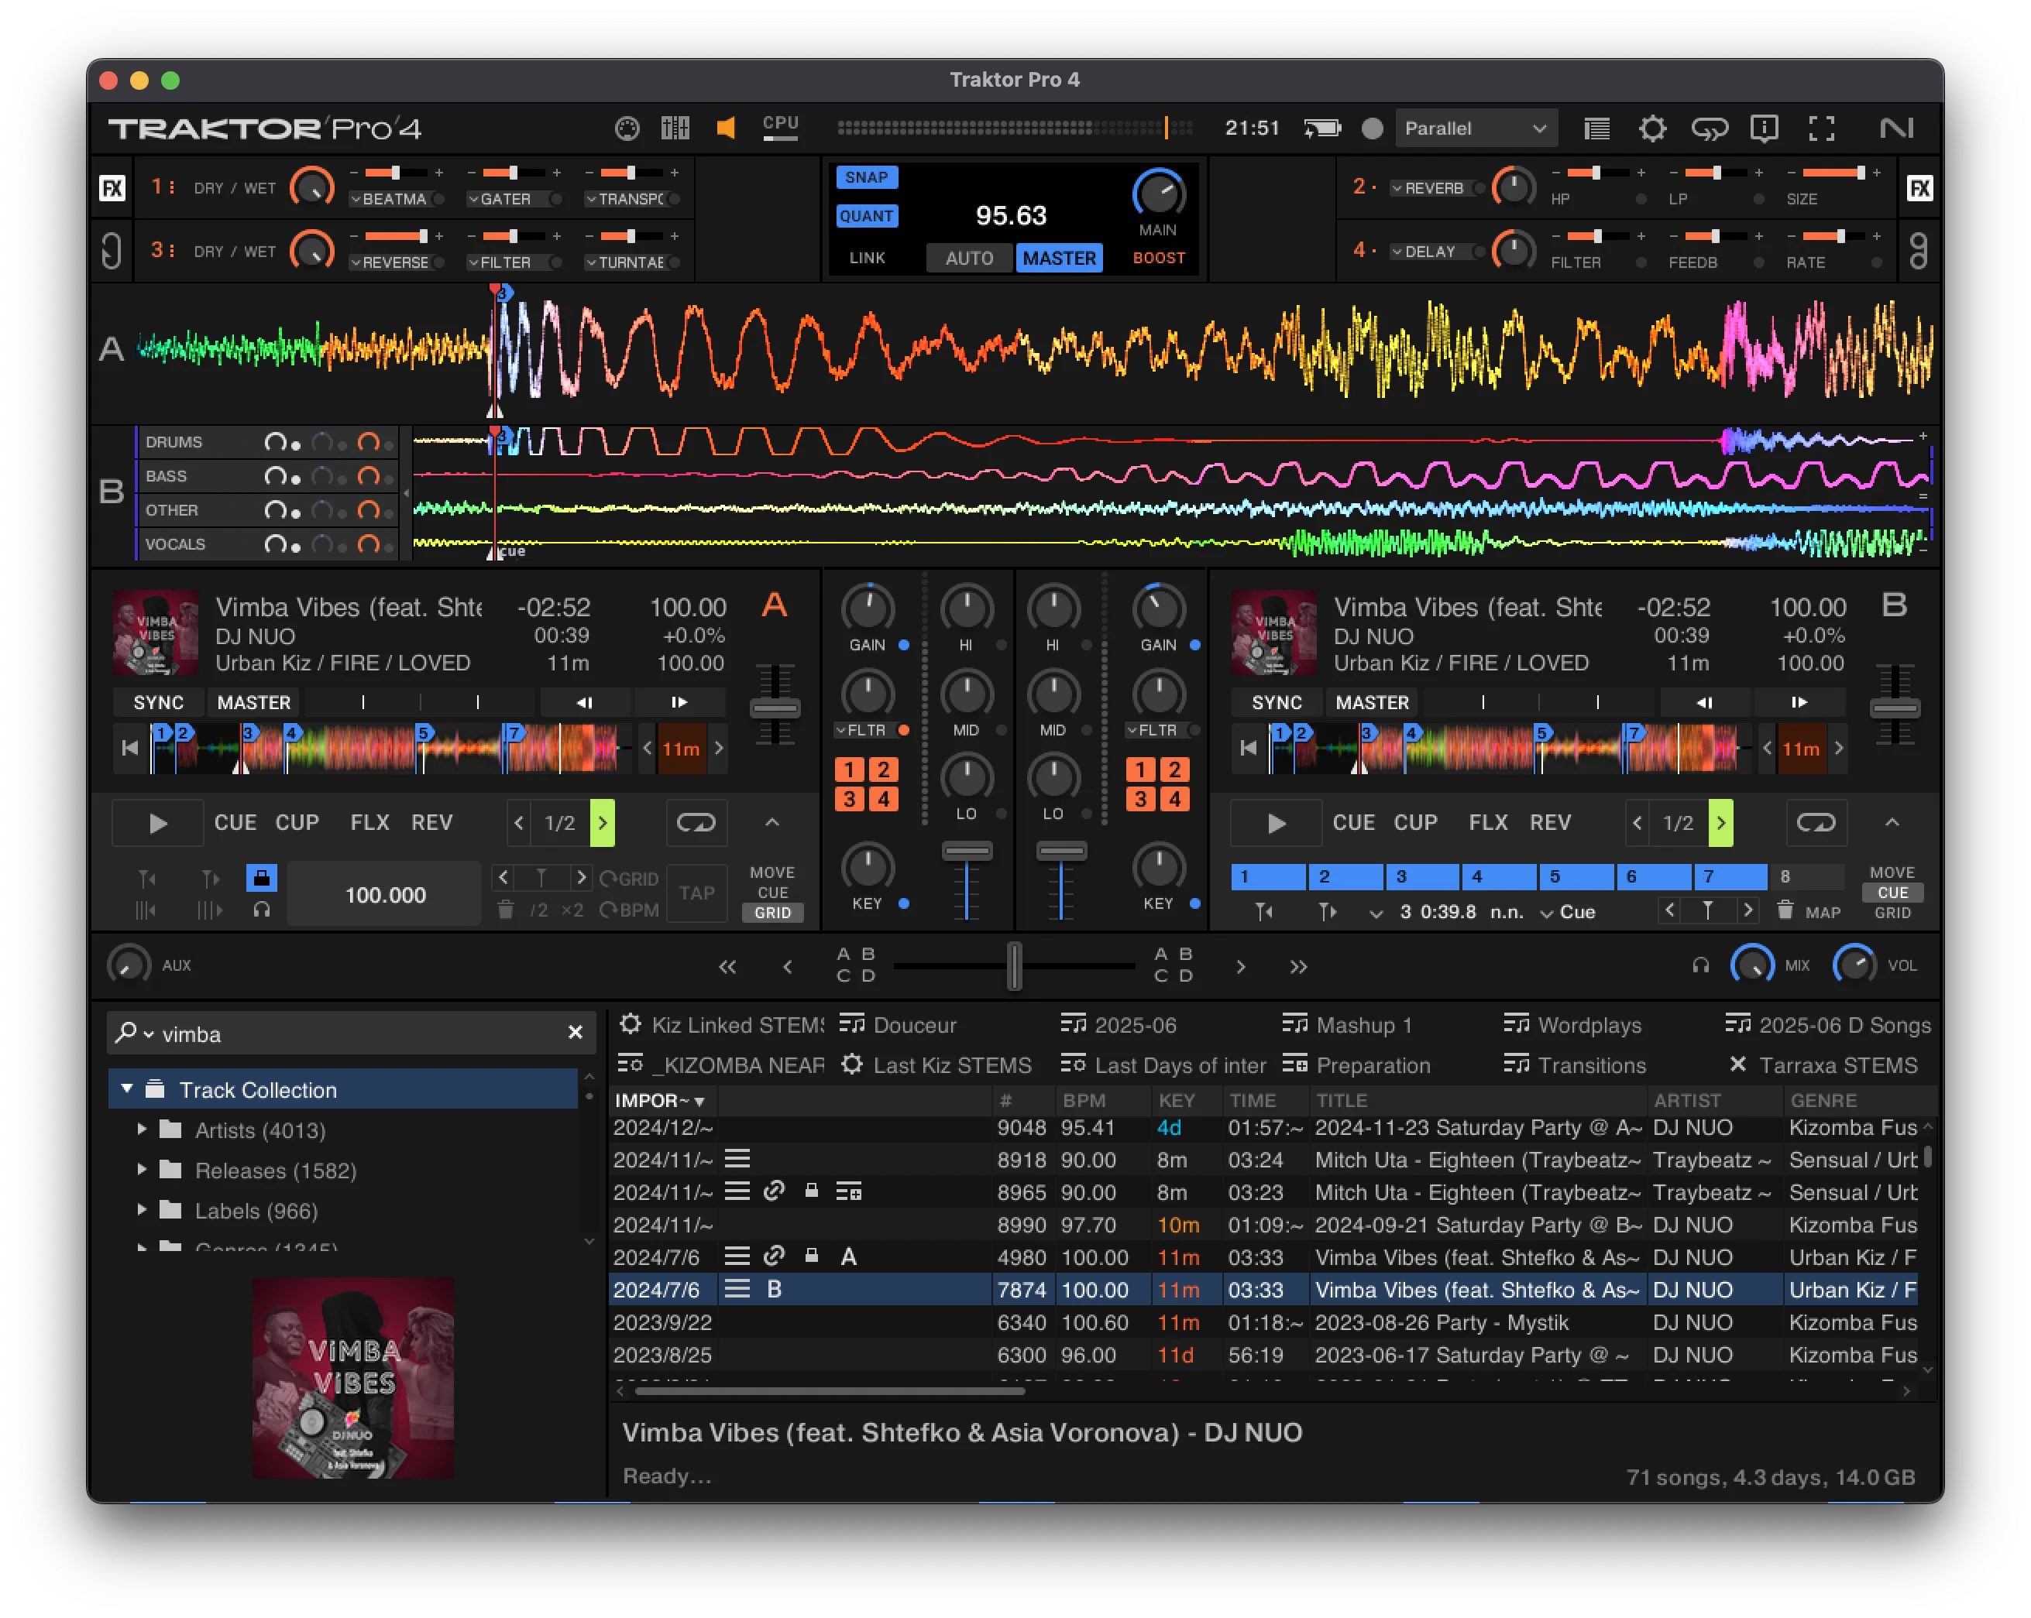Viewport: 2031px width, 1618px height.
Task: Click the right FX panel toggle
Action: [x=1919, y=188]
